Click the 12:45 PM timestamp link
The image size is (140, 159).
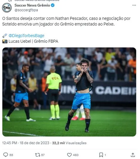[x=9, y=143]
